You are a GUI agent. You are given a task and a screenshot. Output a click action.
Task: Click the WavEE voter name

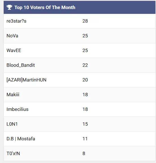[x=14, y=51]
